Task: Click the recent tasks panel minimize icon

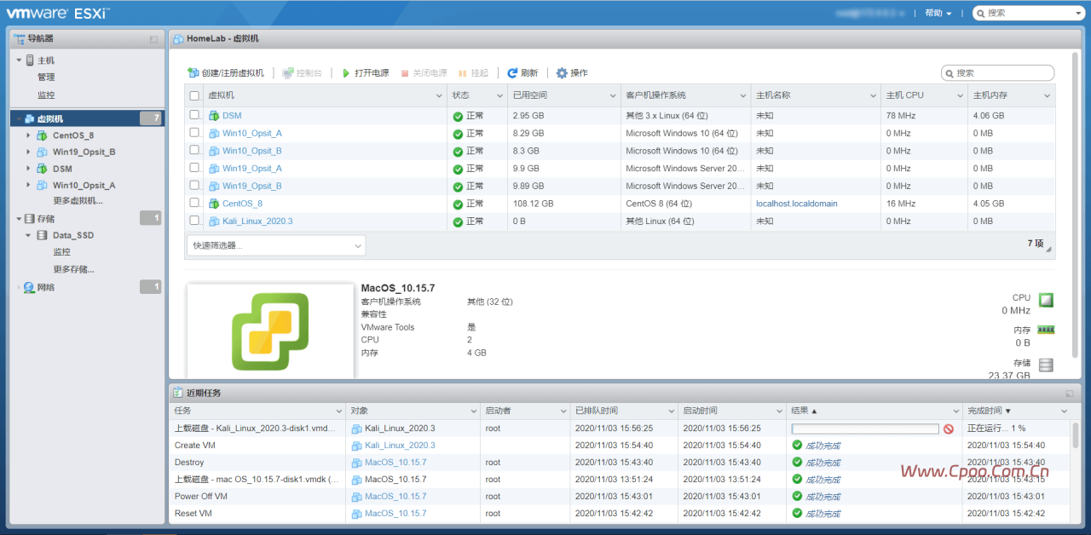Action: 1070,394
